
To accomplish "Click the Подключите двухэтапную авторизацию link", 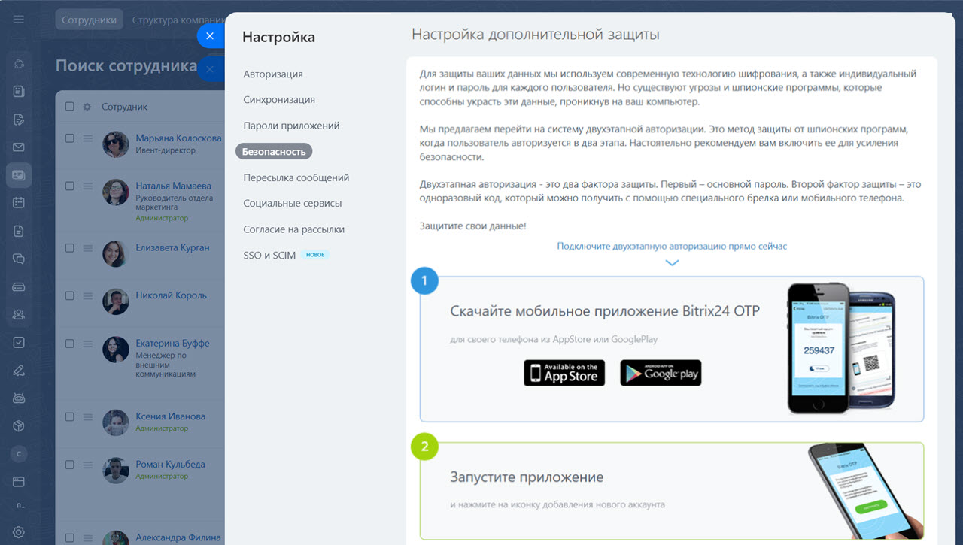I will coord(671,246).
